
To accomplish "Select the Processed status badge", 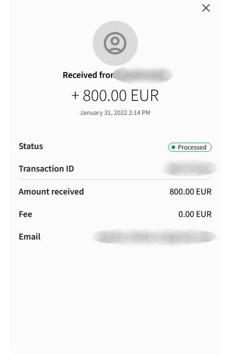I will pos(190,147).
